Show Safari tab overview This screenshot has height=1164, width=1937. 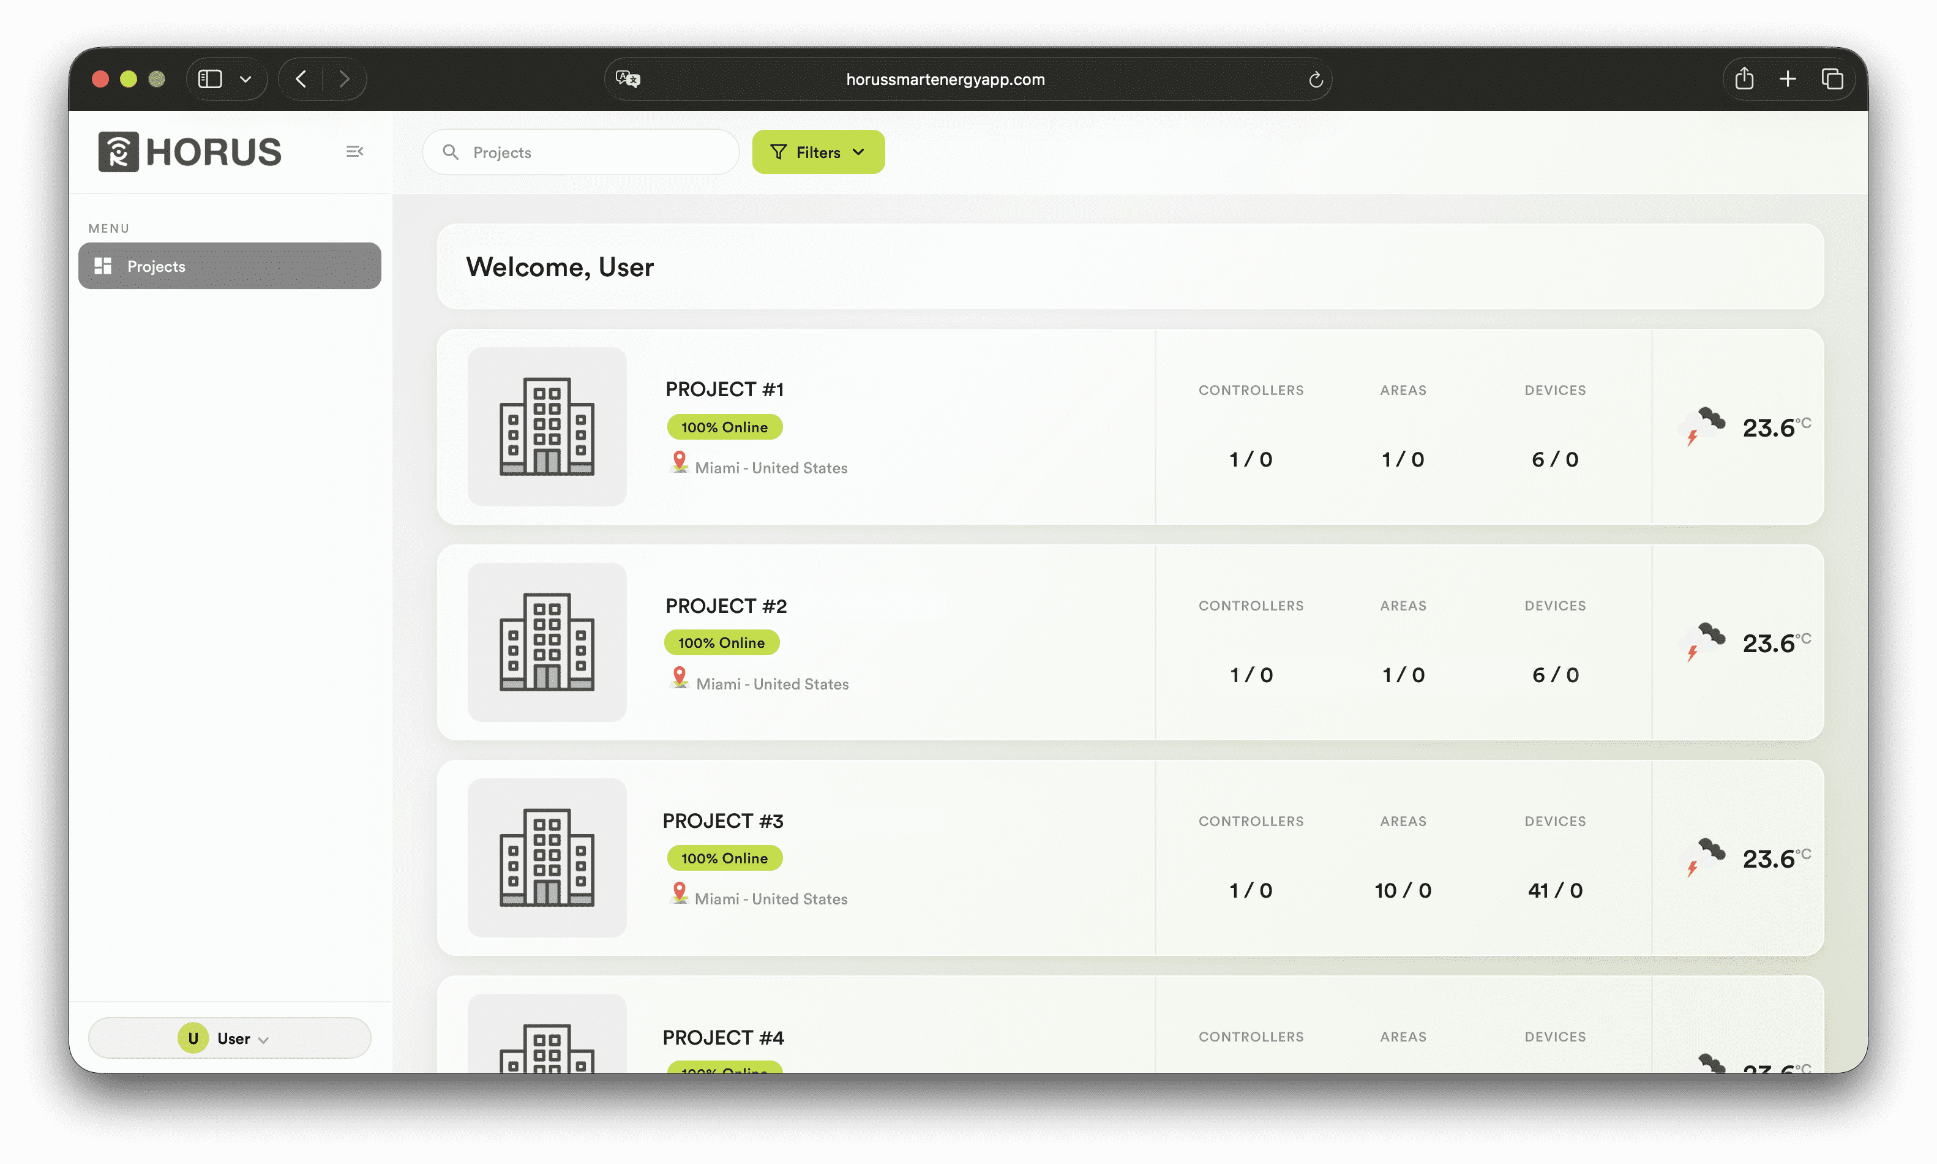pos(1832,79)
